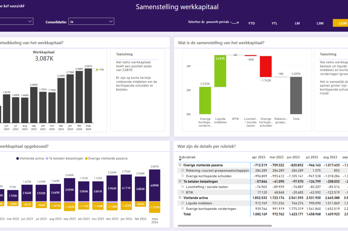Collapse the Overige vlottende passiva row
Screen dimensions: 348x231
tap(180, 165)
